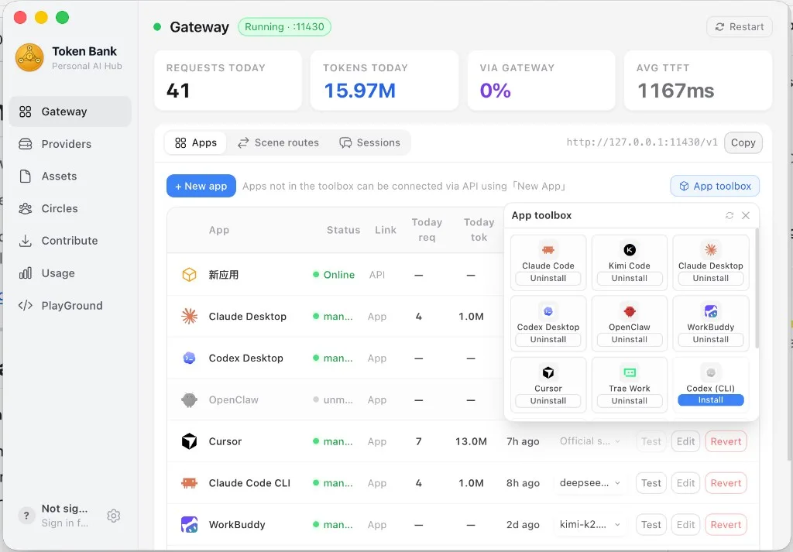This screenshot has width=793, height=552.
Task: Open the Contribute page
Action: (x=70, y=241)
